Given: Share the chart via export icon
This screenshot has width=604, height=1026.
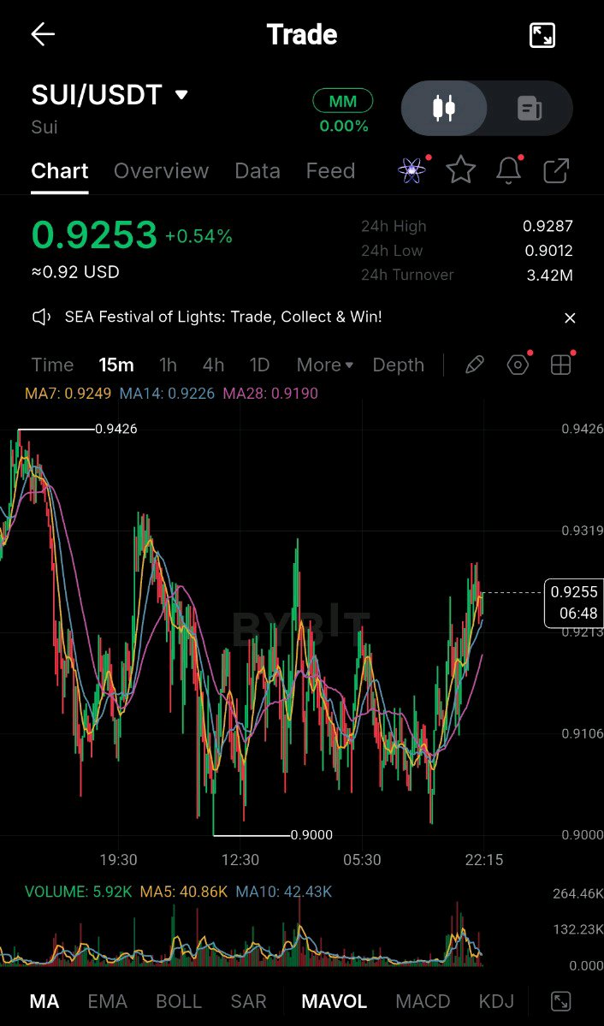Looking at the screenshot, I should tap(556, 171).
